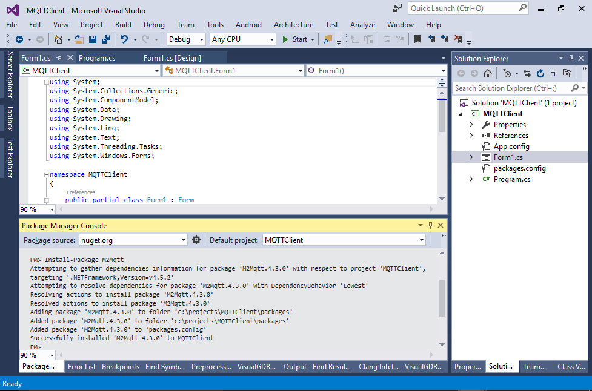
Task: Click the Show All Files icon
Action: coord(567,73)
